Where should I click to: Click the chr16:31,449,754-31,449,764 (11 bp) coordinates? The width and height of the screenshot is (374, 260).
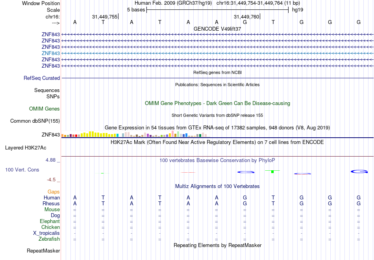pyautogui.click(x=258, y=3)
